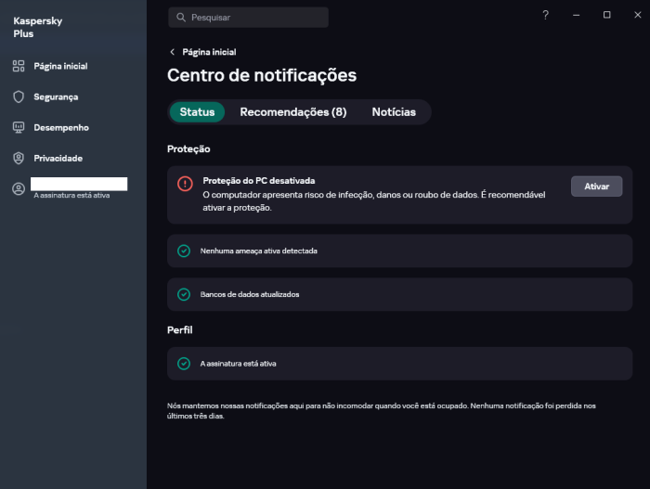Open Página inicial dashboard icon in sidebar
Image resolution: width=650 pixels, height=489 pixels.
click(19, 66)
